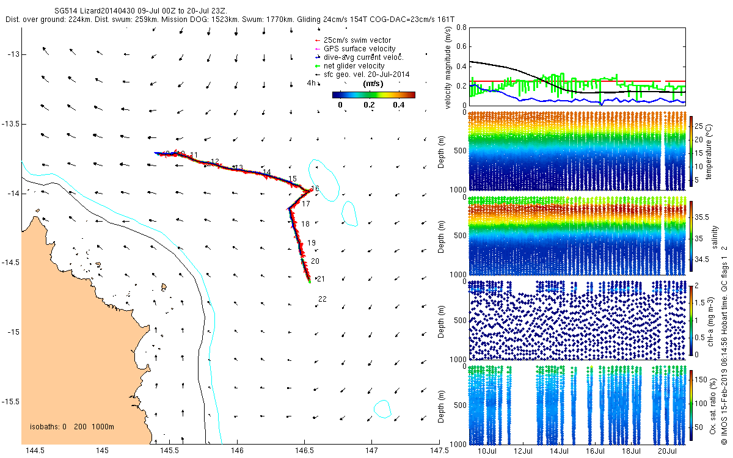
Task: Click the "isobaths: 0 200 1000m" note
Action: 72,426
